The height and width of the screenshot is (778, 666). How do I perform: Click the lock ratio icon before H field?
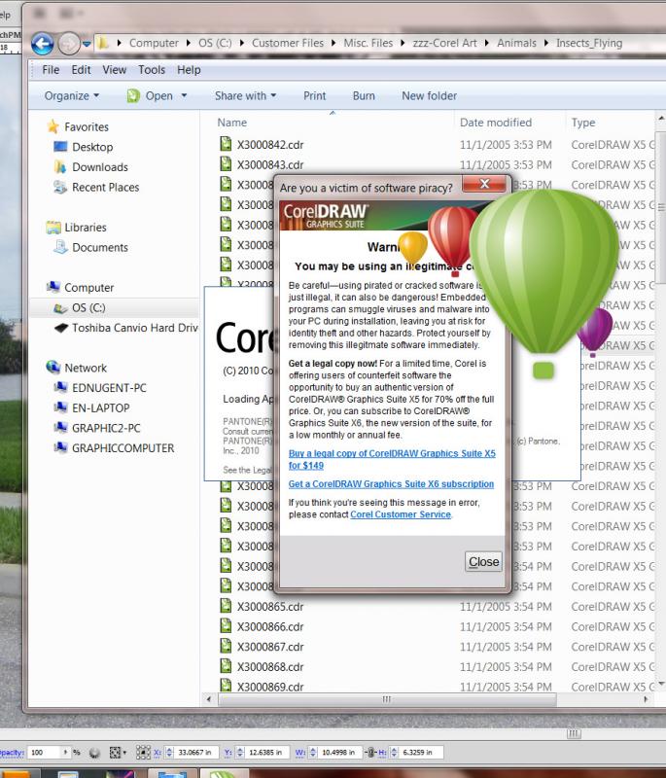pyautogui.click(x=370, y=753)
